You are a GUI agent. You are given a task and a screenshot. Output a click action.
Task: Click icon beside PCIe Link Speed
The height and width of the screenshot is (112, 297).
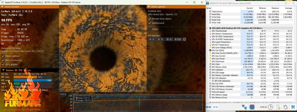click(210, 92)
